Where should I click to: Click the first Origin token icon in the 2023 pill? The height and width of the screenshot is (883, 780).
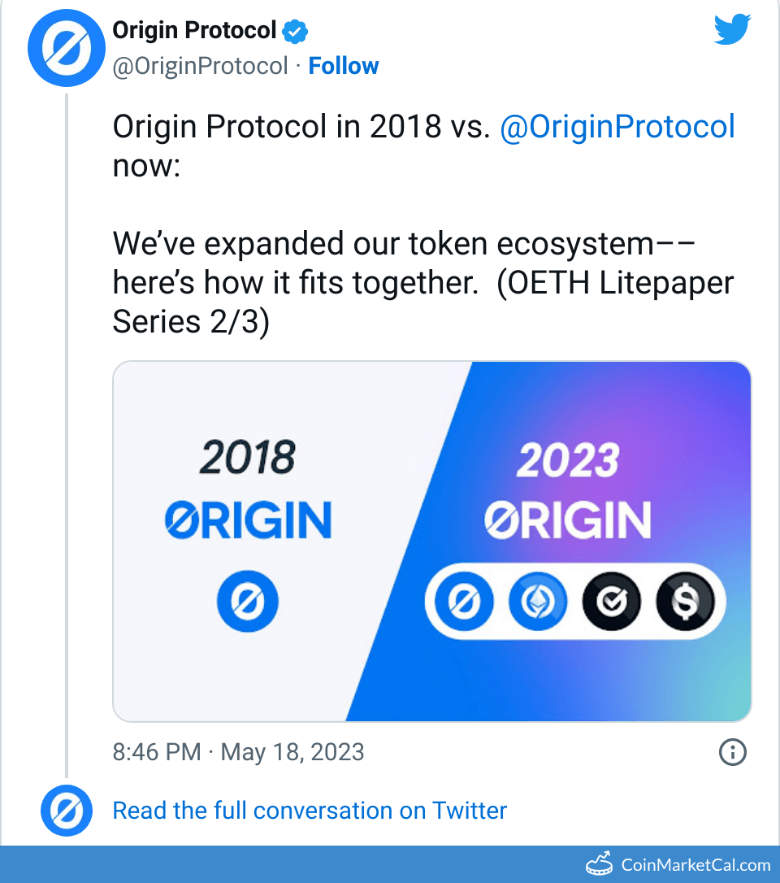463,602
